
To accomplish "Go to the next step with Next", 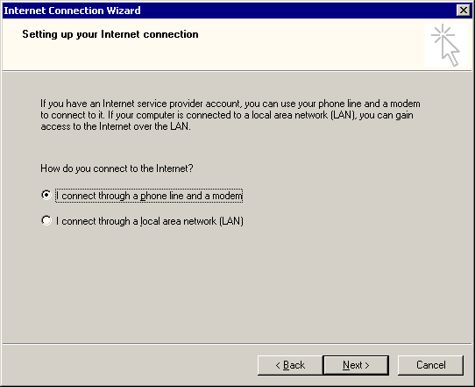I will point(356,365).
